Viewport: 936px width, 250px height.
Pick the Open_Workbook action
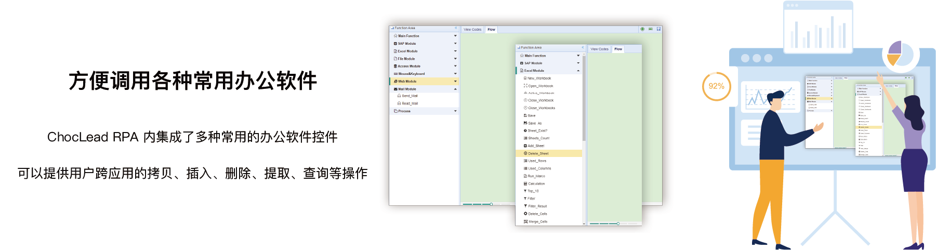coord(540,86)
